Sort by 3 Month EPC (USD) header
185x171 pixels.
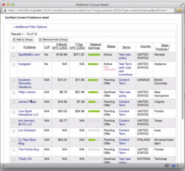point(60,46)
